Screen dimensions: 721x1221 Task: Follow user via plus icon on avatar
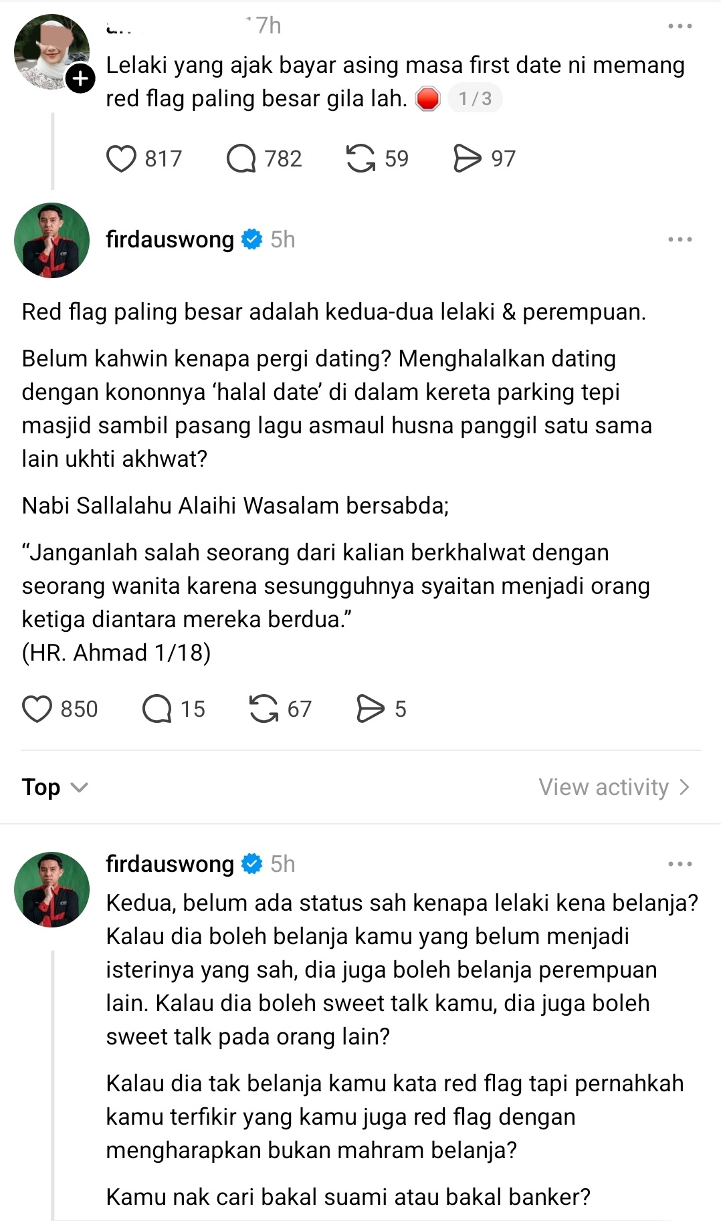pyautogui.click(x=80, y=79)
